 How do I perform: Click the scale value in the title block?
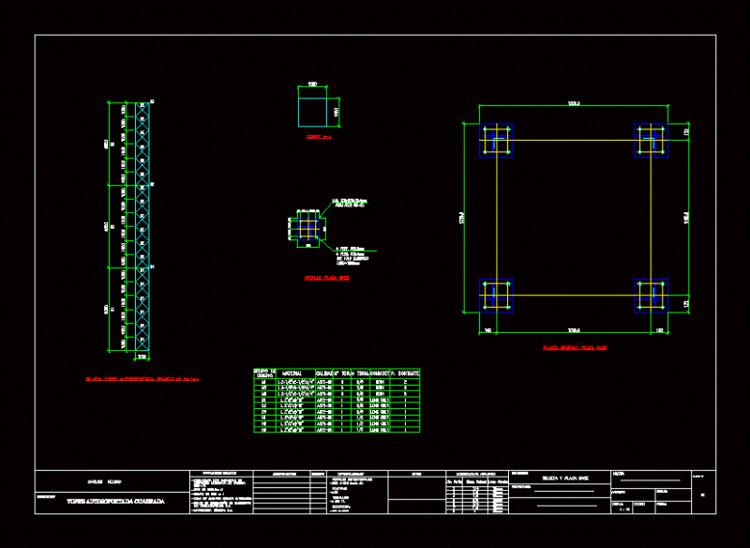pos(624,510)
